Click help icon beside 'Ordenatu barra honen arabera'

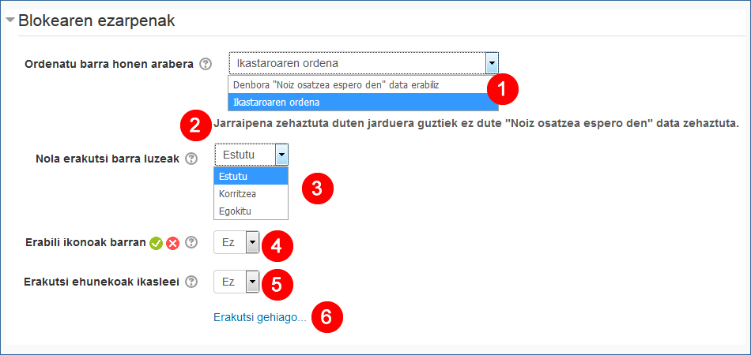[x=206, y=64]
